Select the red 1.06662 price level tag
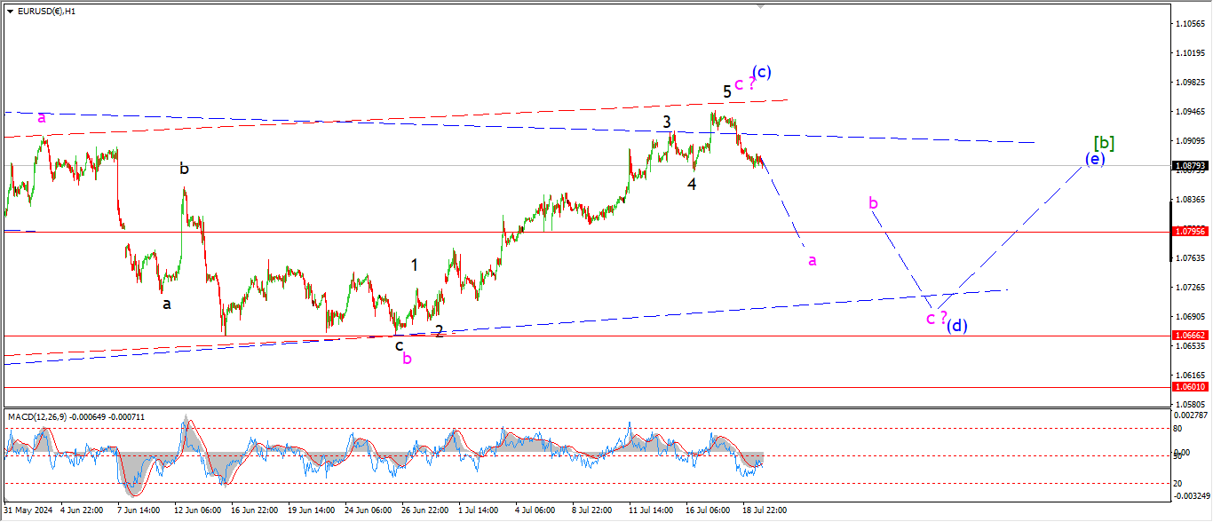 (1189, 336)
